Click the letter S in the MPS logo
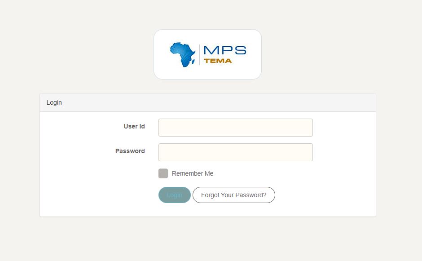 point(240,50)
